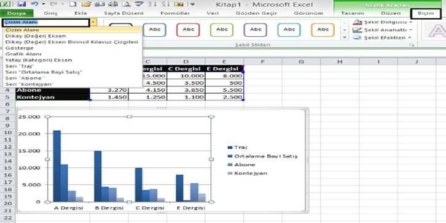Click the New document icon in quick access toolbar
This screenshot has height=223, width=446.
(x=73, y=4)
